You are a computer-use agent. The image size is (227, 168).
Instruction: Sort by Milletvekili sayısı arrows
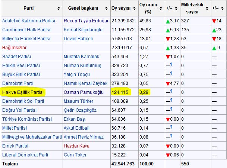click(207, 9)
